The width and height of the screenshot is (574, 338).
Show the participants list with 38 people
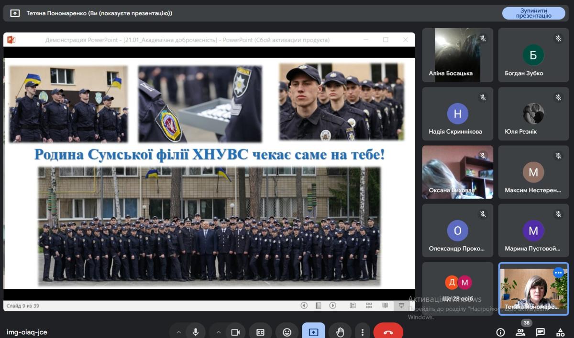(x=520, y=331)
